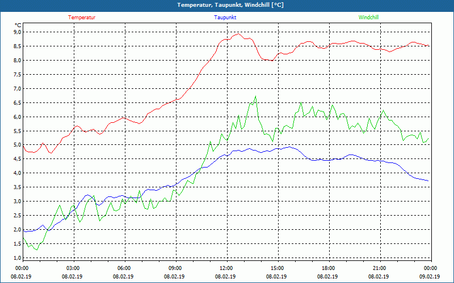
Task: Click the 21:00 time axis label
Action: point(380,268)
